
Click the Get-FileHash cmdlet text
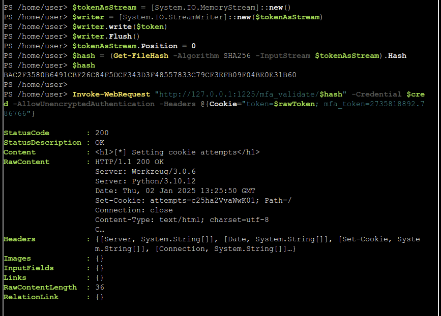[141, 55]
